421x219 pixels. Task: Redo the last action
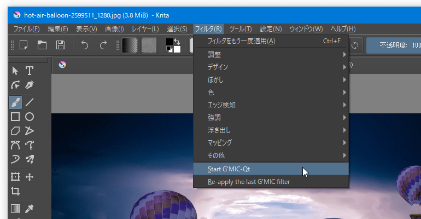[103, 45]
